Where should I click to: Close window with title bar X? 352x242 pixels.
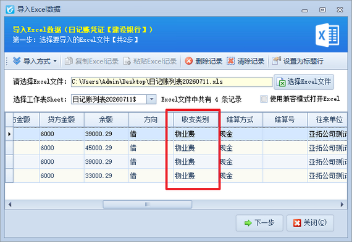point(340,10)
